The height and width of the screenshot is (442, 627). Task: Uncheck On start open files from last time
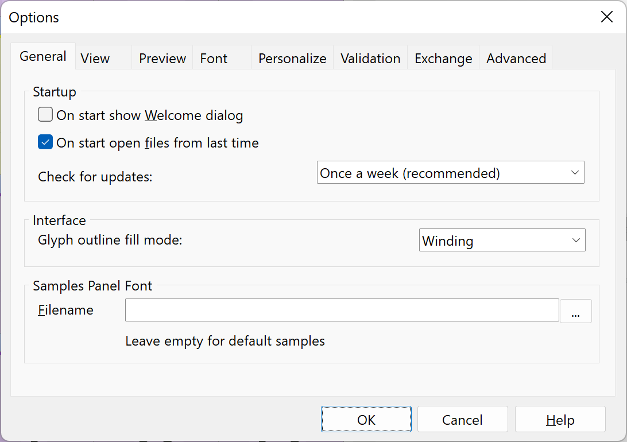pos(46,142)
